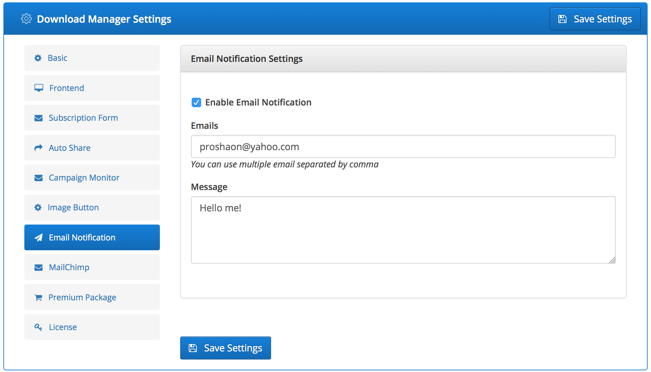
Task: Click the Emails input field
Action: [403, 146]
